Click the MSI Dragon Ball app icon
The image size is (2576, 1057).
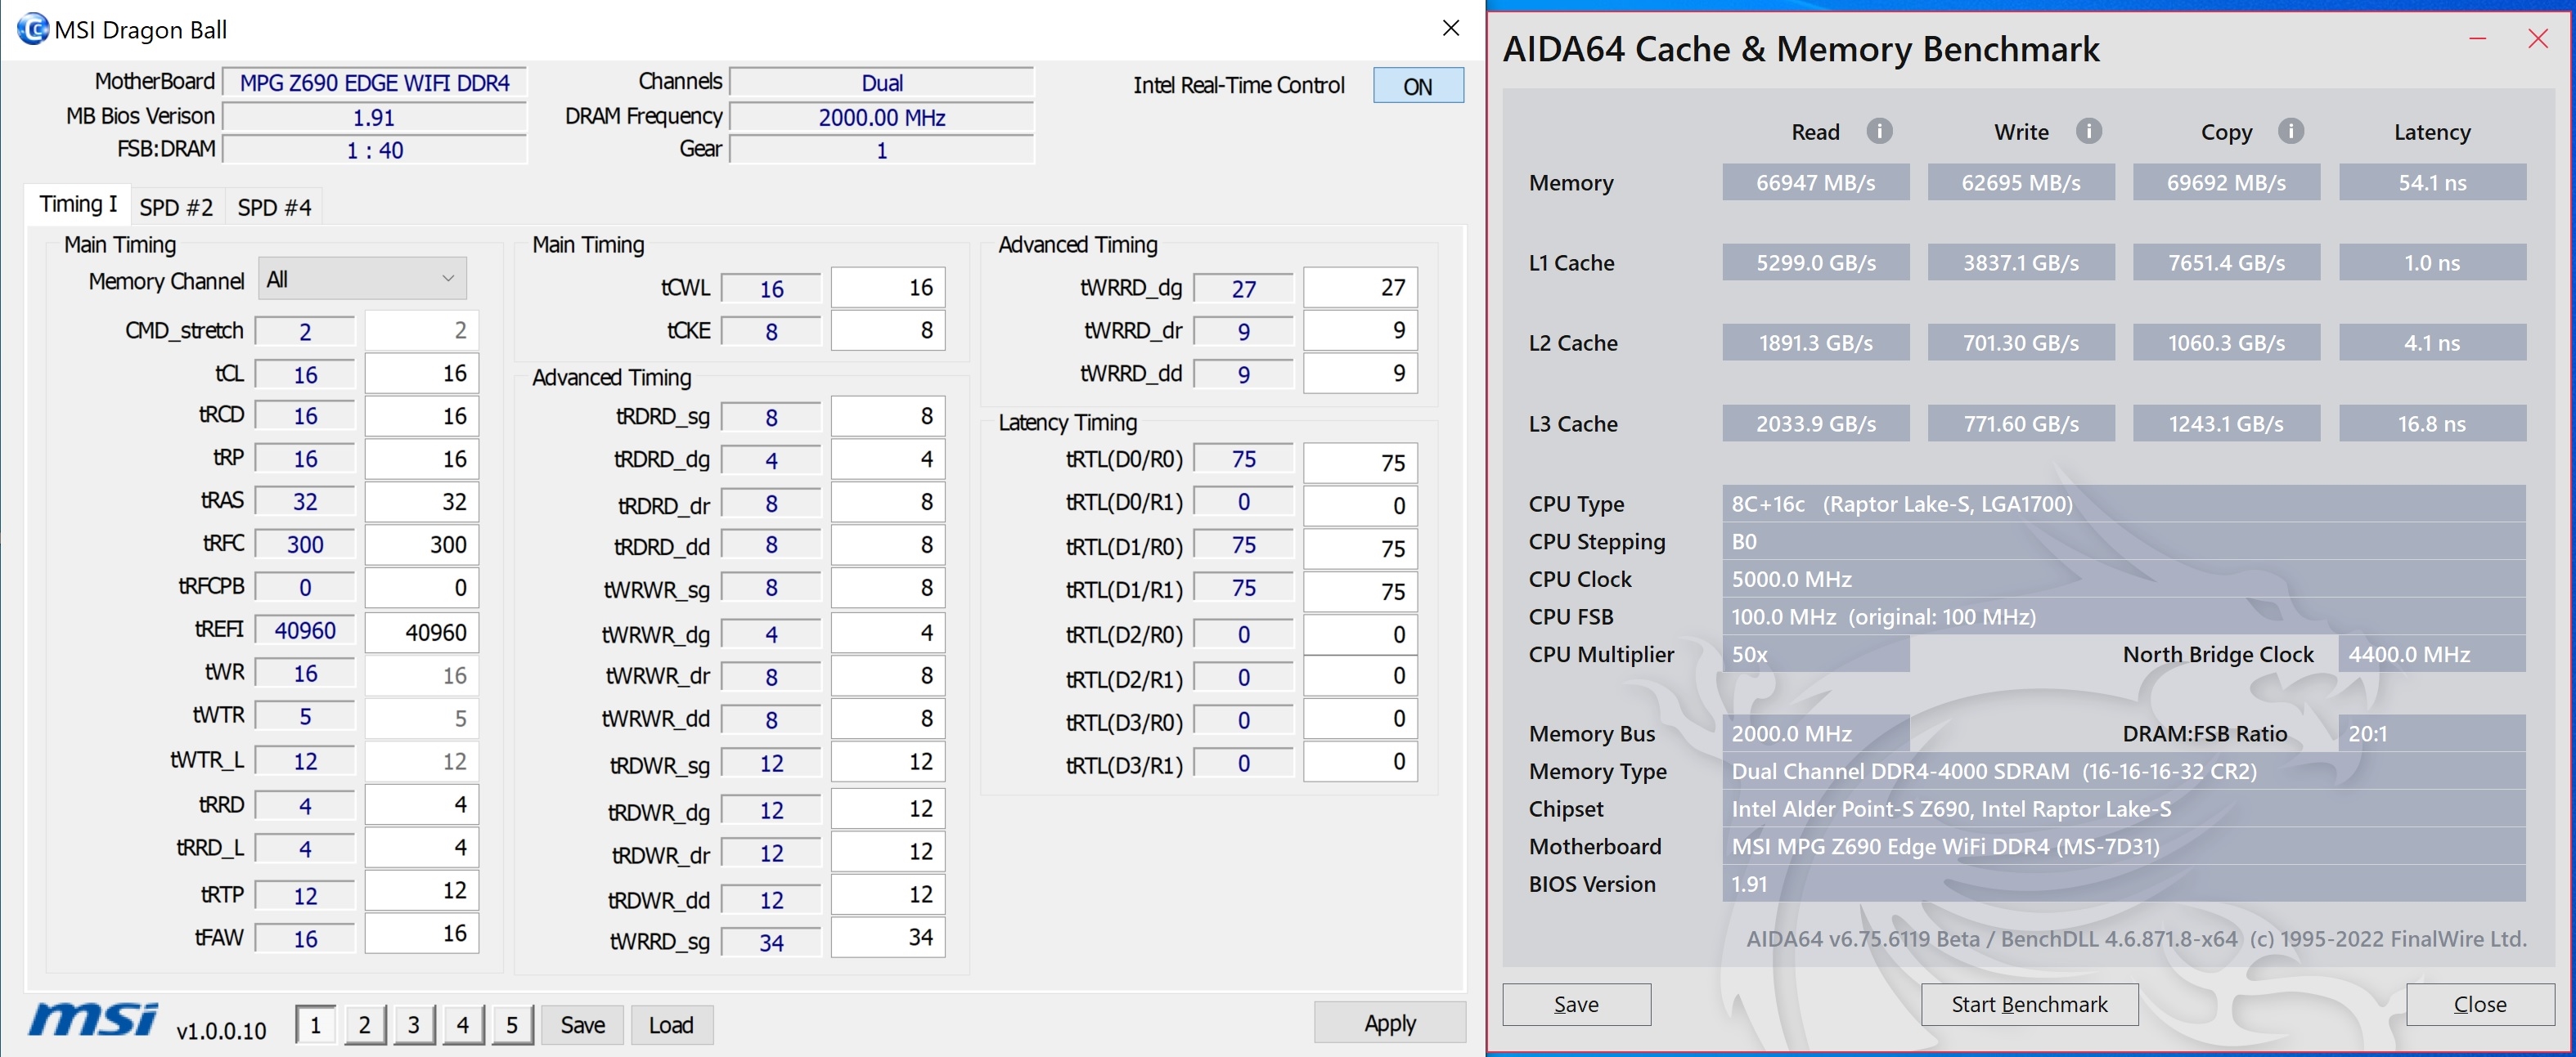click(x=32, y=29)
